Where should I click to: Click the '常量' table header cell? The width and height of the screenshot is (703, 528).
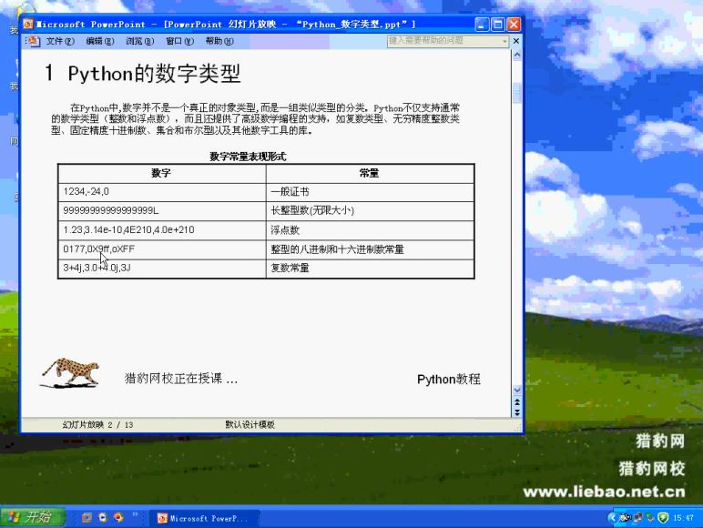(370, 173)
